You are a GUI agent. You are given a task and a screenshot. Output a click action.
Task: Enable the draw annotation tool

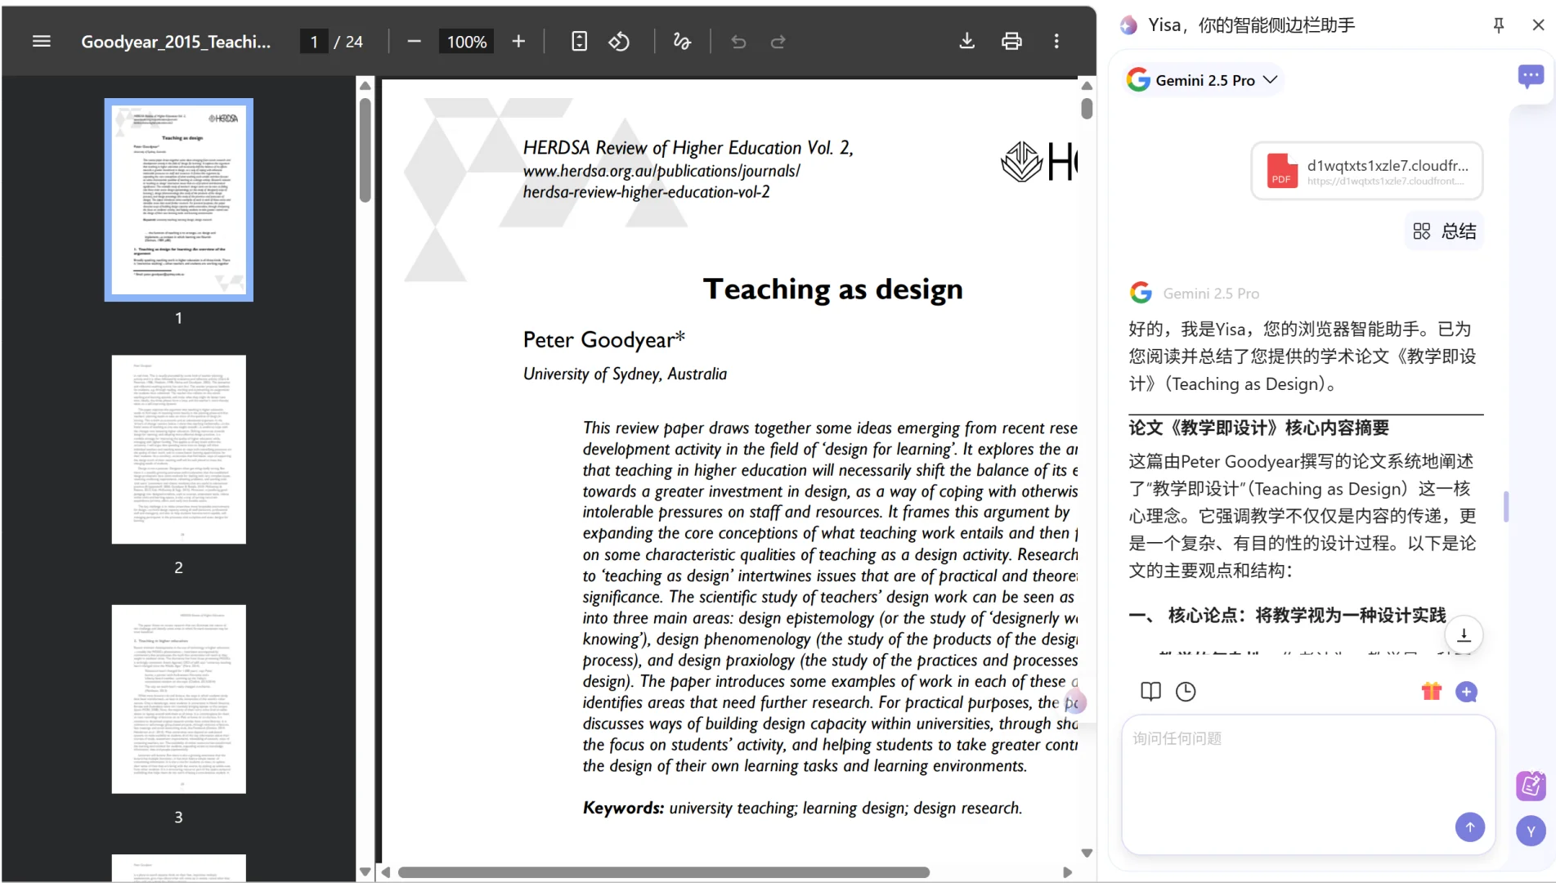pyautogui.click(x=682, y=41)
